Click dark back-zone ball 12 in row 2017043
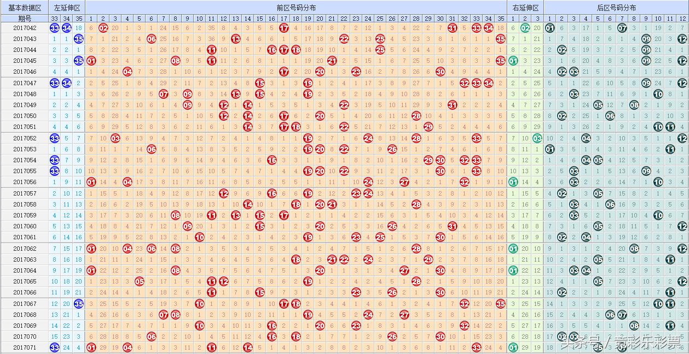The image size is (689, 354). (x=682, y=39)
